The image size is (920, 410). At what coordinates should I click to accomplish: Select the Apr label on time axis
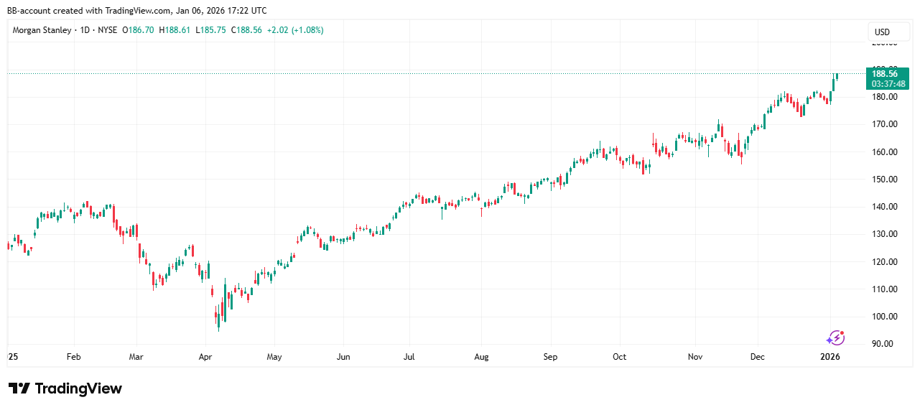pyautogui.click(x=205, y=356)
